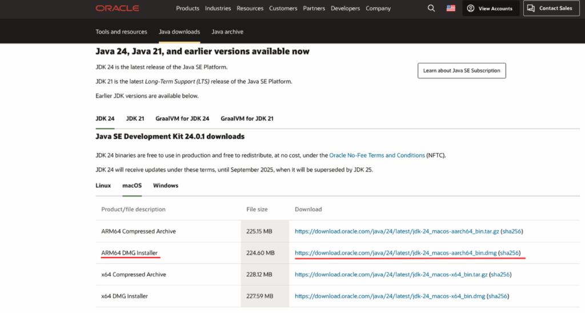The height and width of the screenshot is (313, 585).
Task: Open the Developers menu
Action: click(x=345, y=8)
